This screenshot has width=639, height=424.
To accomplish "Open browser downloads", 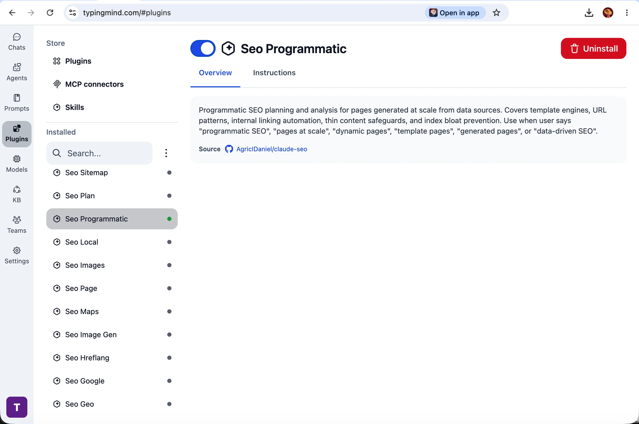I will coord(589,13).
